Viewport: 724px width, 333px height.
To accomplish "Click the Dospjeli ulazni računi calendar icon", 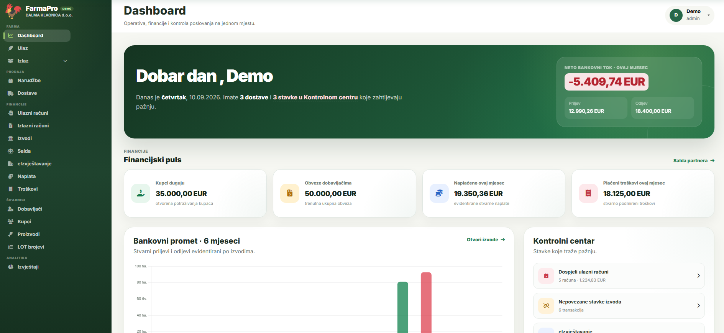I will (x=546, y=276).
